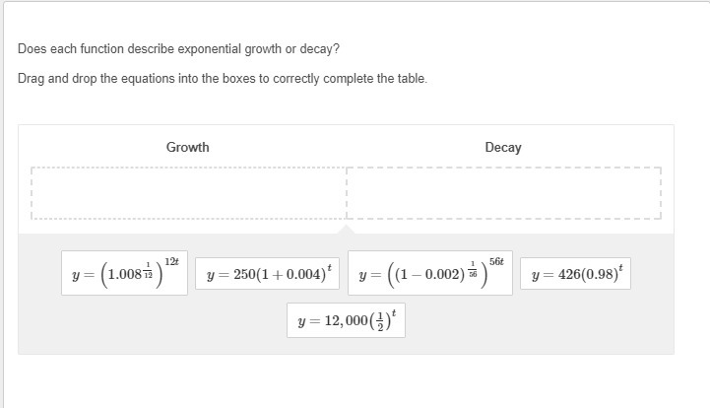Click the 56t exponent on the third equation
710x408 pixels.
click(x=496, y=261)
